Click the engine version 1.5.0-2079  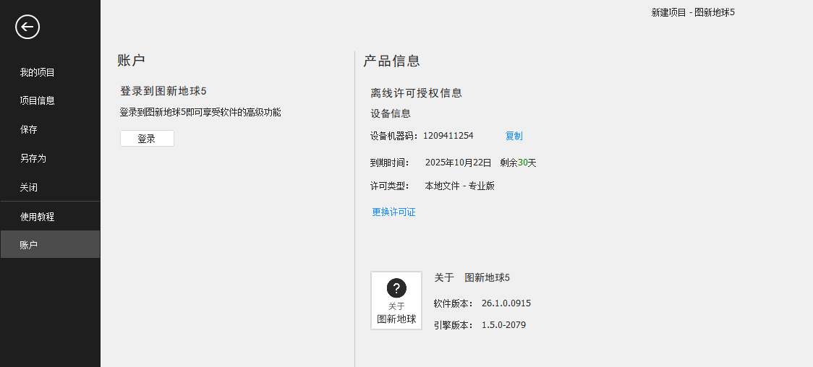coord(503,325)
